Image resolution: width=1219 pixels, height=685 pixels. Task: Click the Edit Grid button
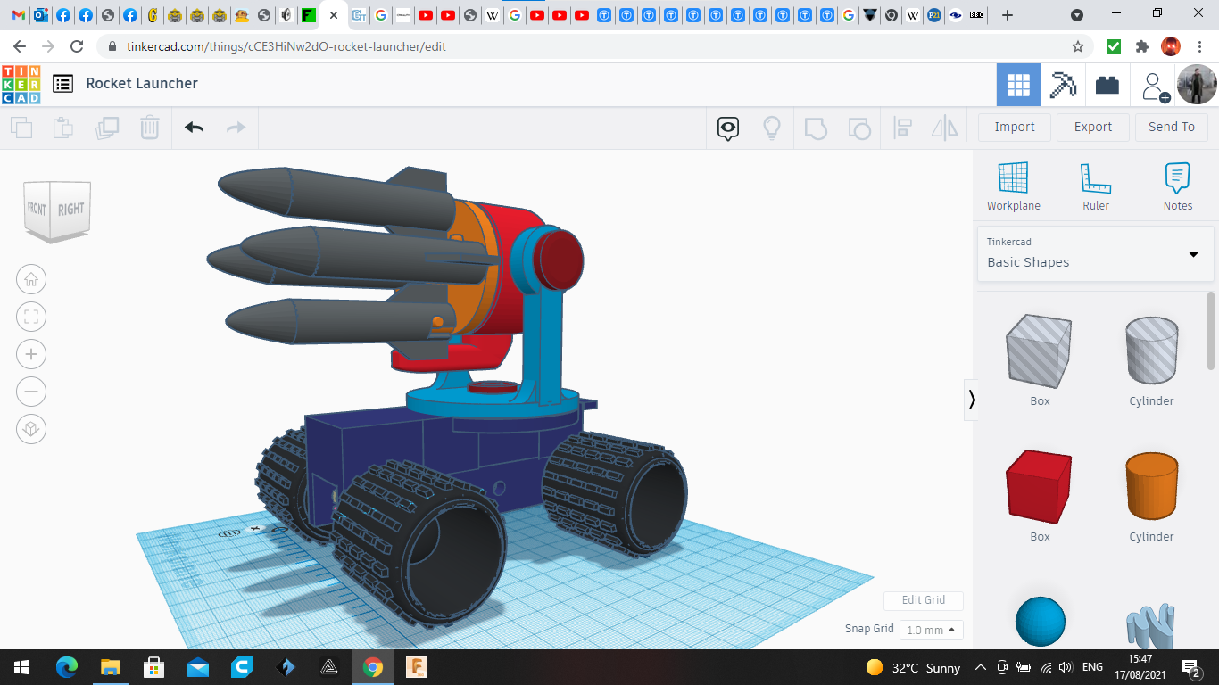point(923,600)
